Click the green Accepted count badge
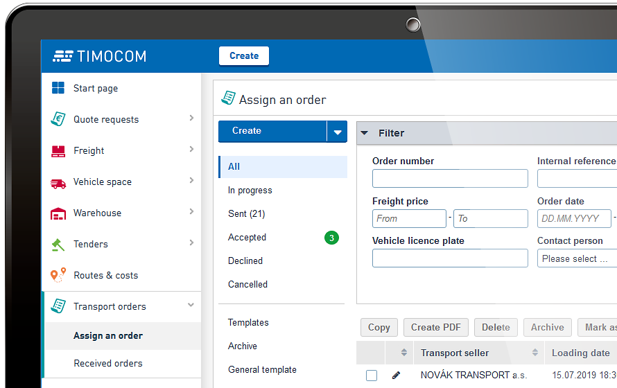617x388 pixels. tap(331, 238)
